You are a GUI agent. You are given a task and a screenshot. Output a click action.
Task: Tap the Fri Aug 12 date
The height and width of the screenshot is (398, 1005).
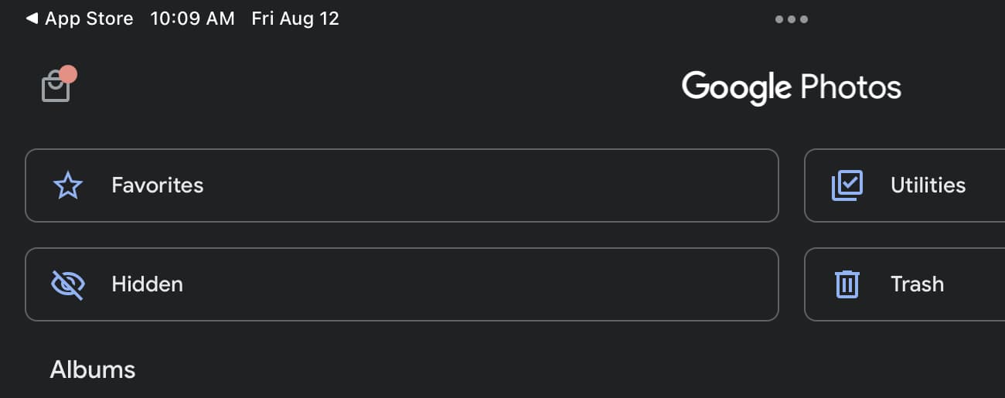(295, 19)
